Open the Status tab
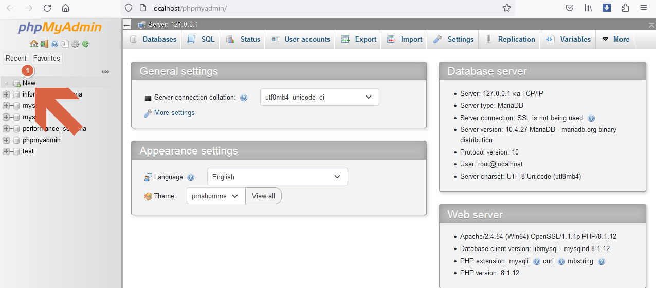Viewport: 656px width, 288px height. [x=243, y=39]
